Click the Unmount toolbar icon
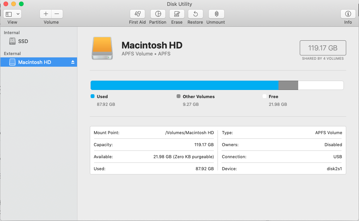Viewport: 359px width, 221px height. 216,14
